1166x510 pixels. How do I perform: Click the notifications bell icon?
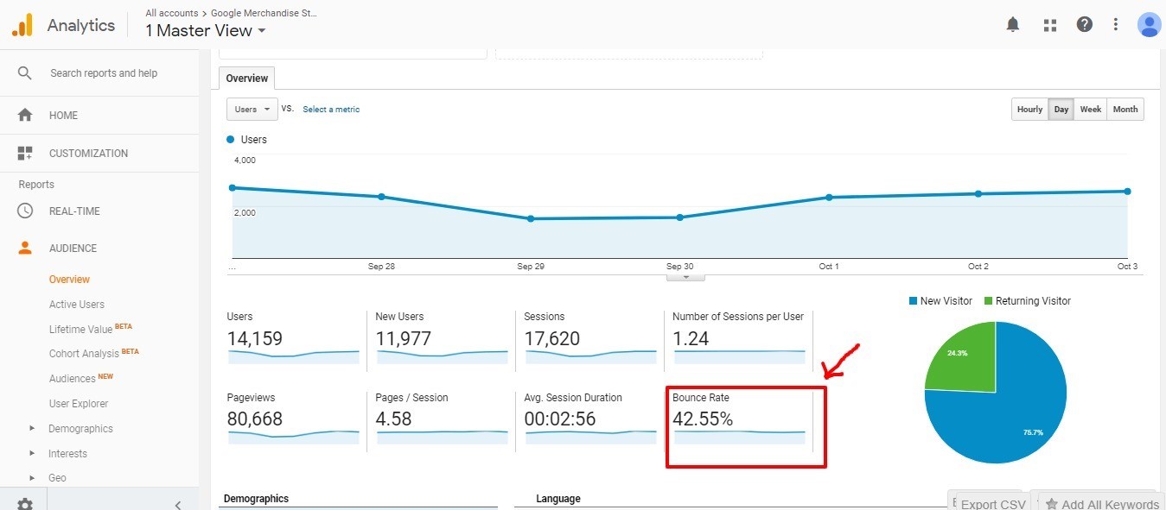tap(1013, 25)
